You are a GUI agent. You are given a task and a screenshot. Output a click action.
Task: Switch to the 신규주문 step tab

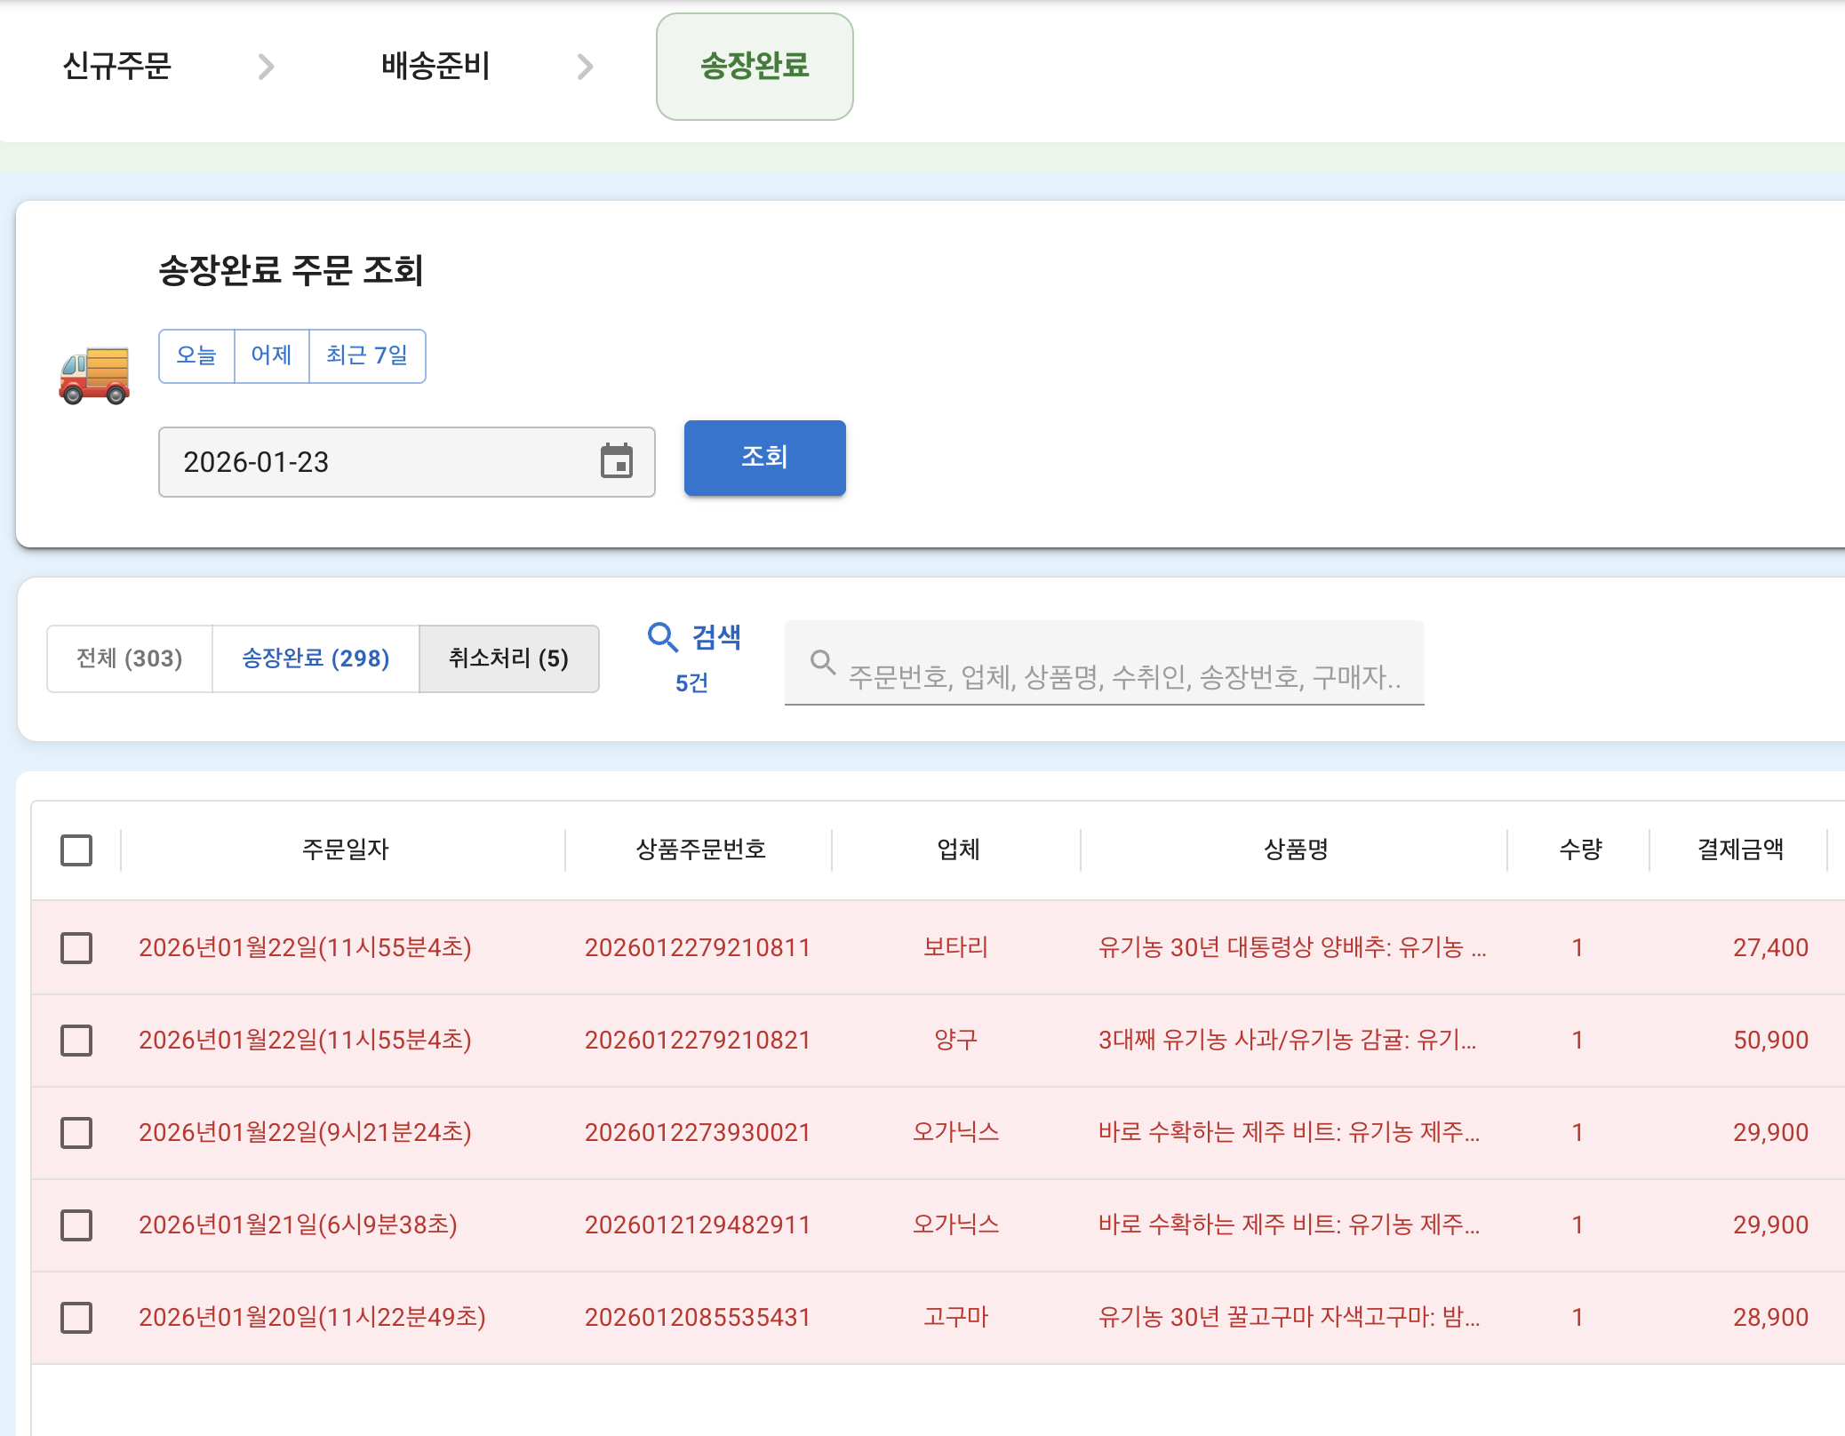116,67
